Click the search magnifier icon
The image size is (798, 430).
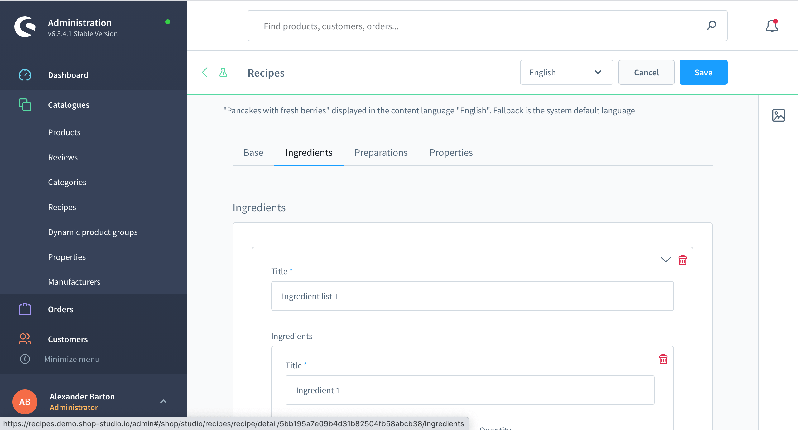(x=711, y=26)
